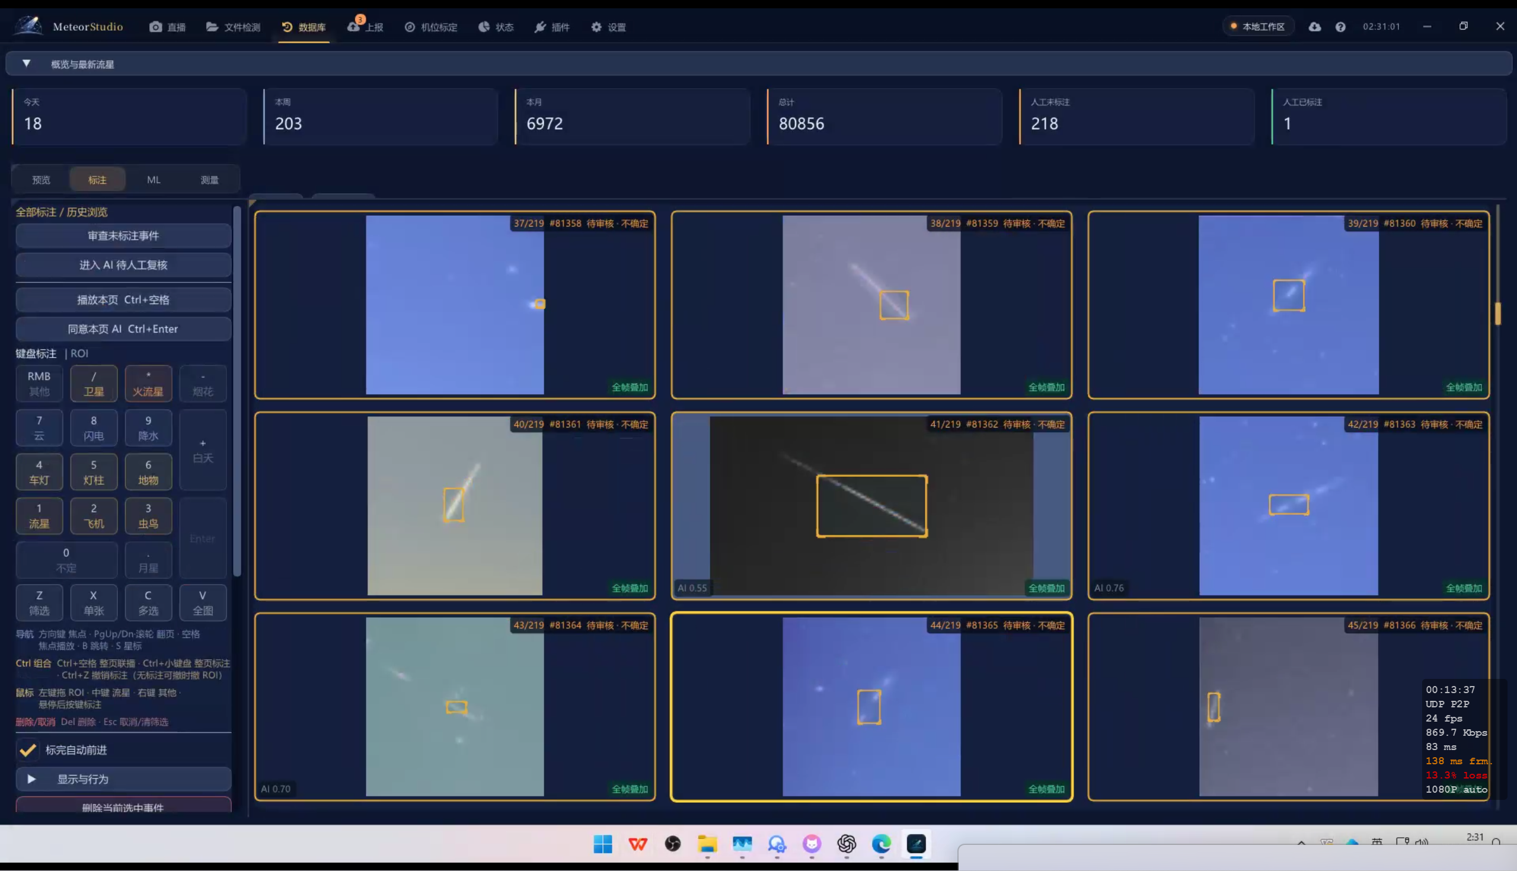
Task: Open the help question mark icon
Action: tap(1340, 27)
